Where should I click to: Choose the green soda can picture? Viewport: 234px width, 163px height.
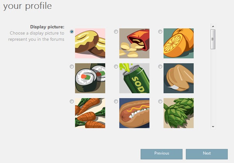pos(134,78)
